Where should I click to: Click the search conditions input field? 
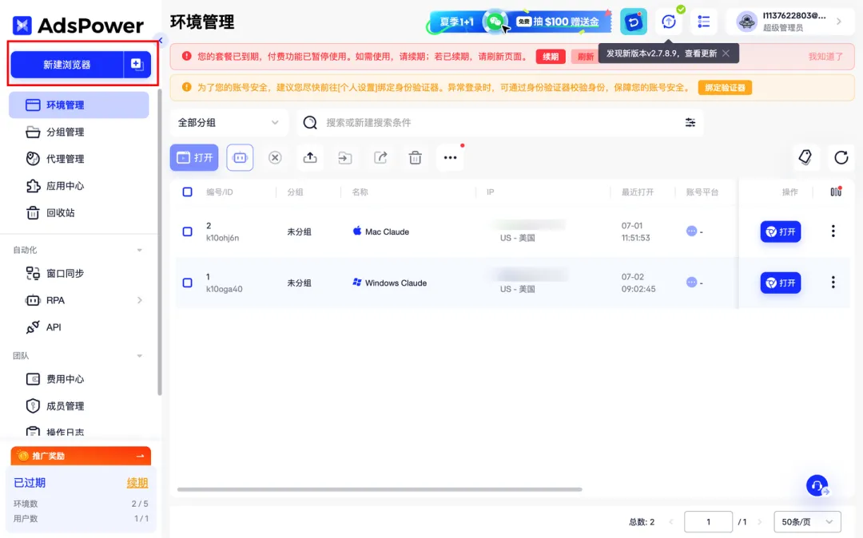[x=495, y=123]
